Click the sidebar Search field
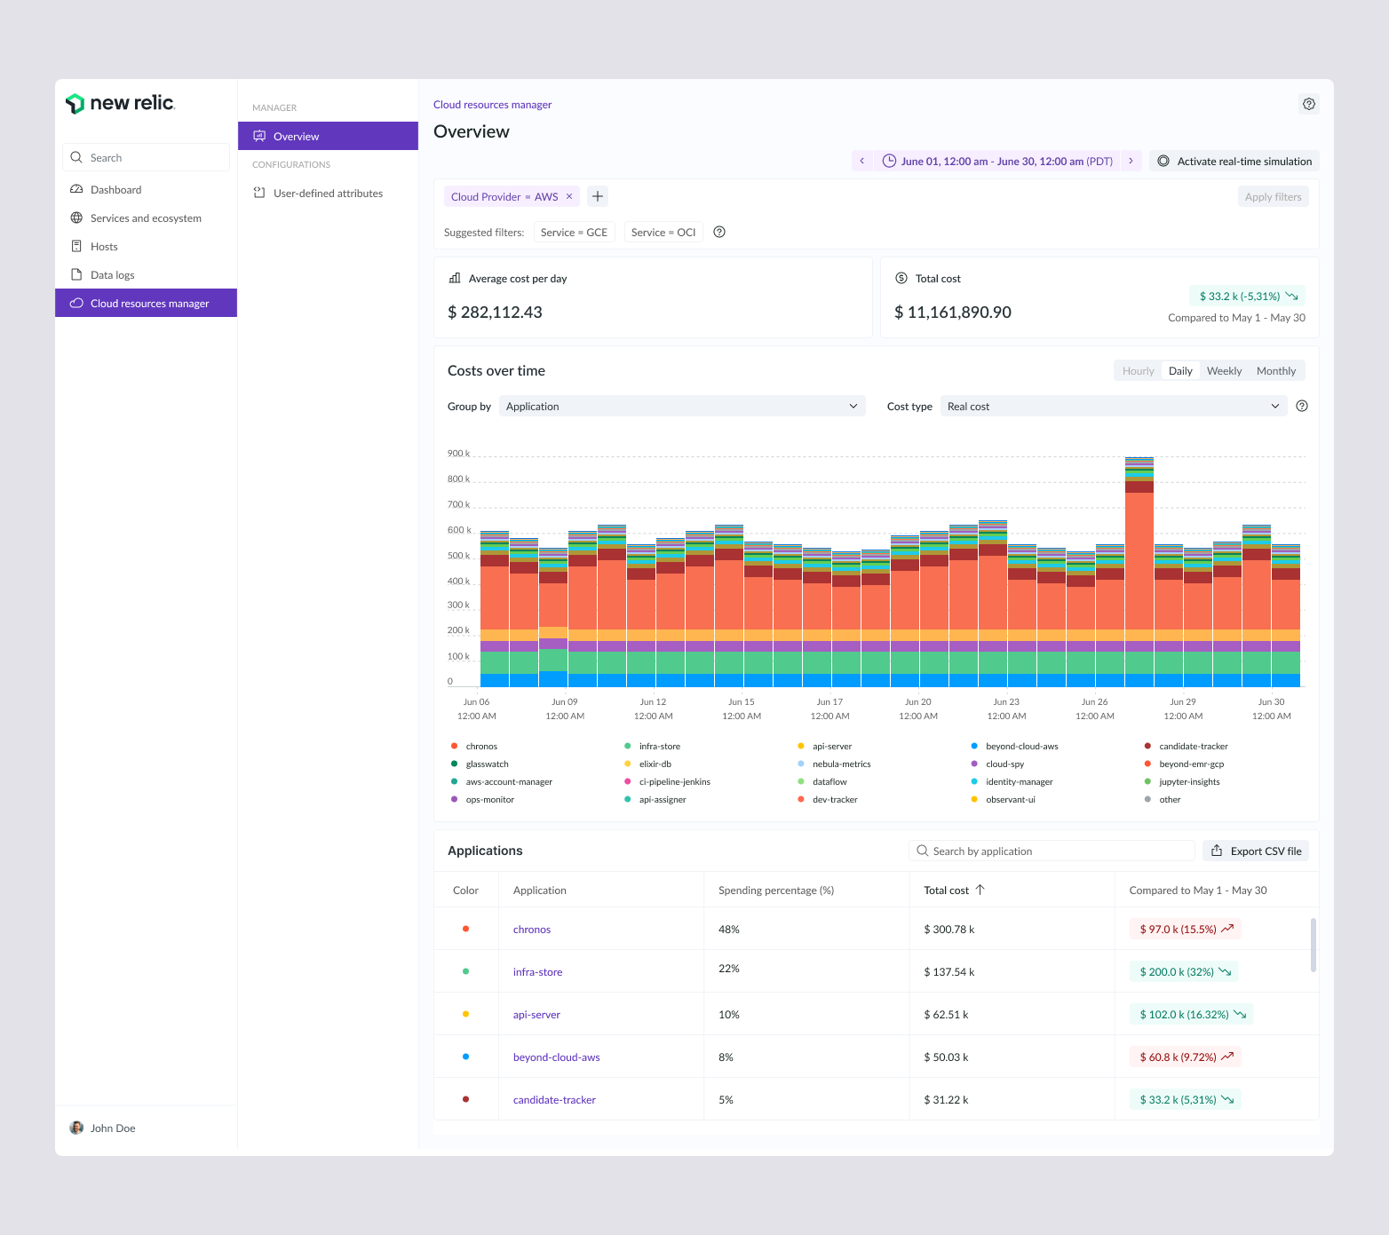Viewport: 1389px width, 1235px height. (146, 157)
